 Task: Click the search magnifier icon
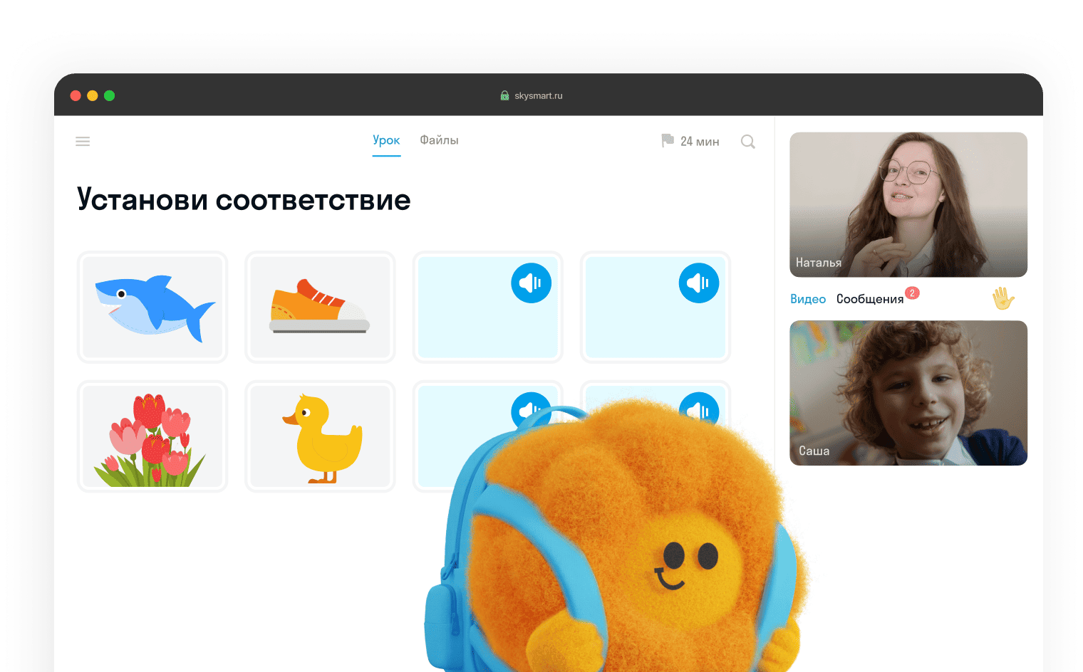point(747,142)
